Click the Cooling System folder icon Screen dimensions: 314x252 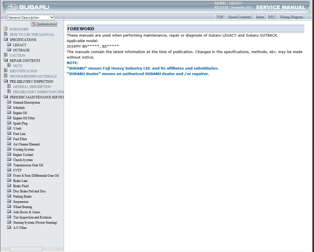coord(9,148)
